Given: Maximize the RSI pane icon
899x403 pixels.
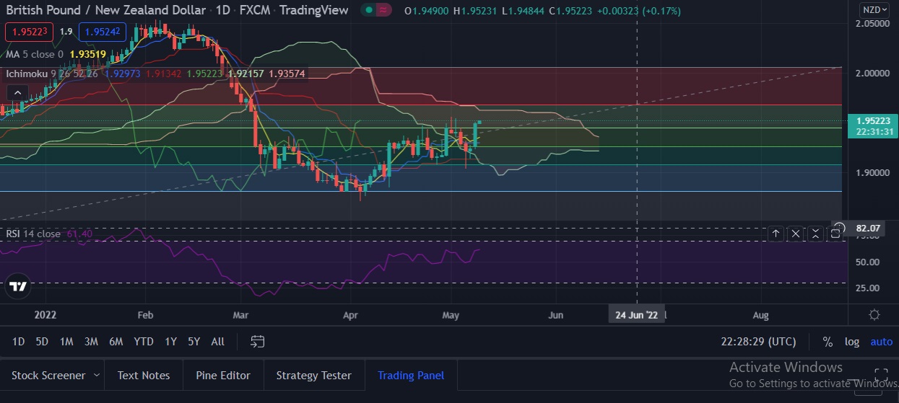Looking at the screenshot, I should [836, 233].
